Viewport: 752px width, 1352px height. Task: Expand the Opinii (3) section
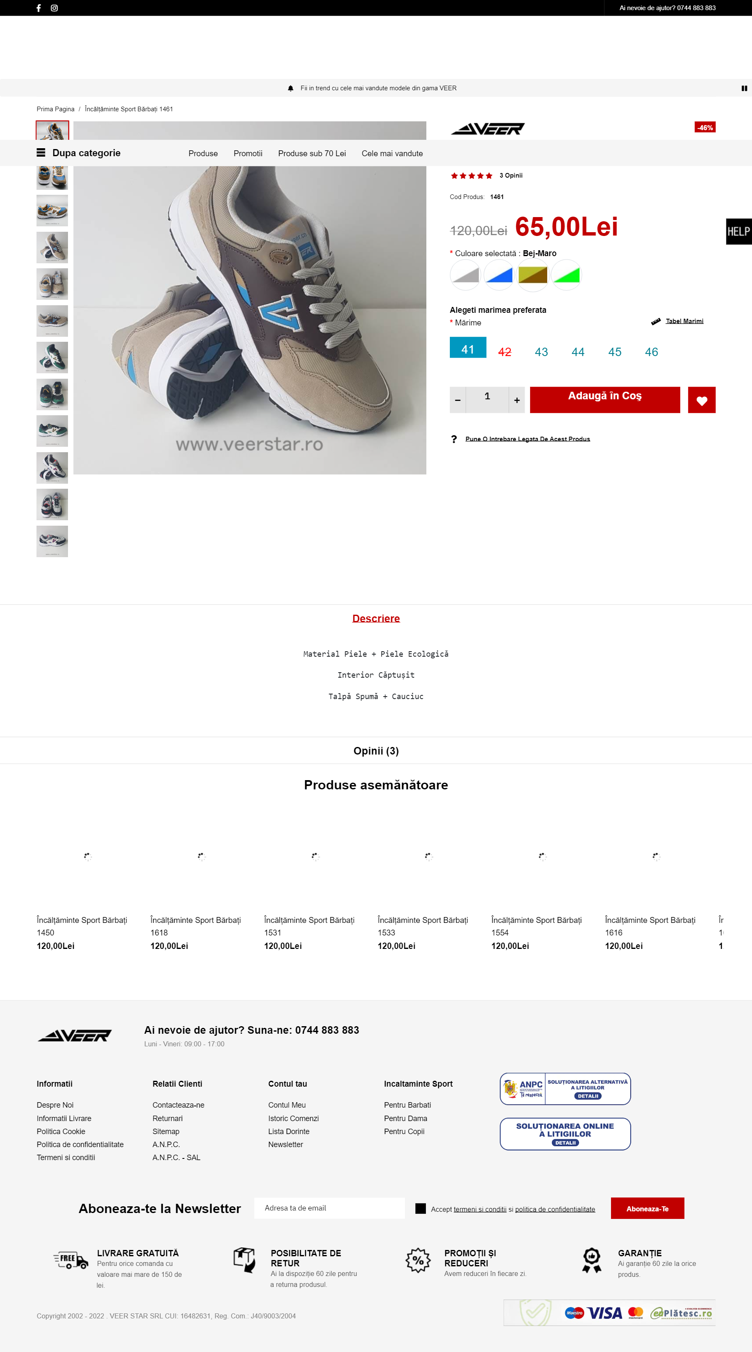pyautogui.click(x=376, y=751)
